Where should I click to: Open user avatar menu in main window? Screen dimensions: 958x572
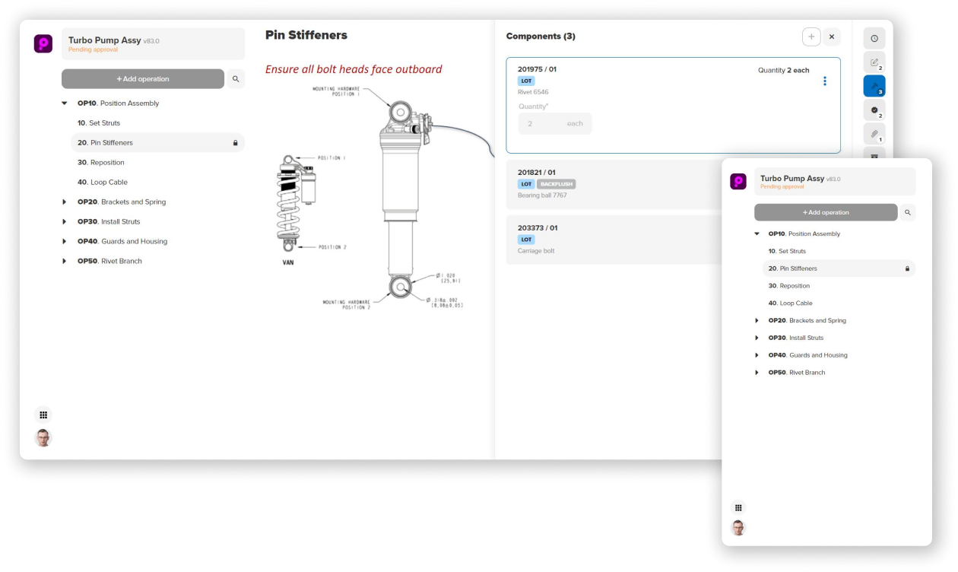coord(43,438)
